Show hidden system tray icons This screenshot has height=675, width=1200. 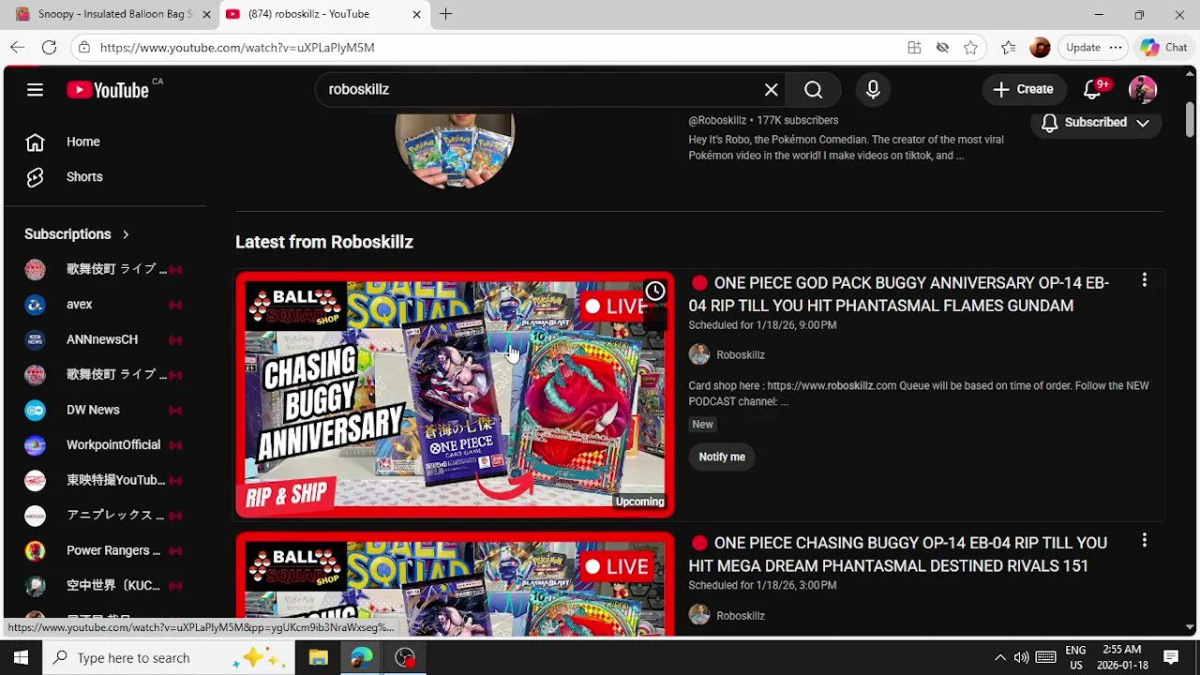coord(999,657)
